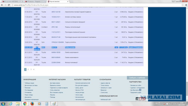
Task: Click Сальник коленвала передний description
Action: (75, 22)
